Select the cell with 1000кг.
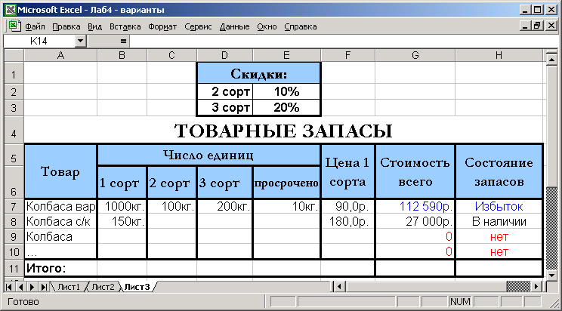The width and height of the screenshot is (562, 311). point(122,207)
